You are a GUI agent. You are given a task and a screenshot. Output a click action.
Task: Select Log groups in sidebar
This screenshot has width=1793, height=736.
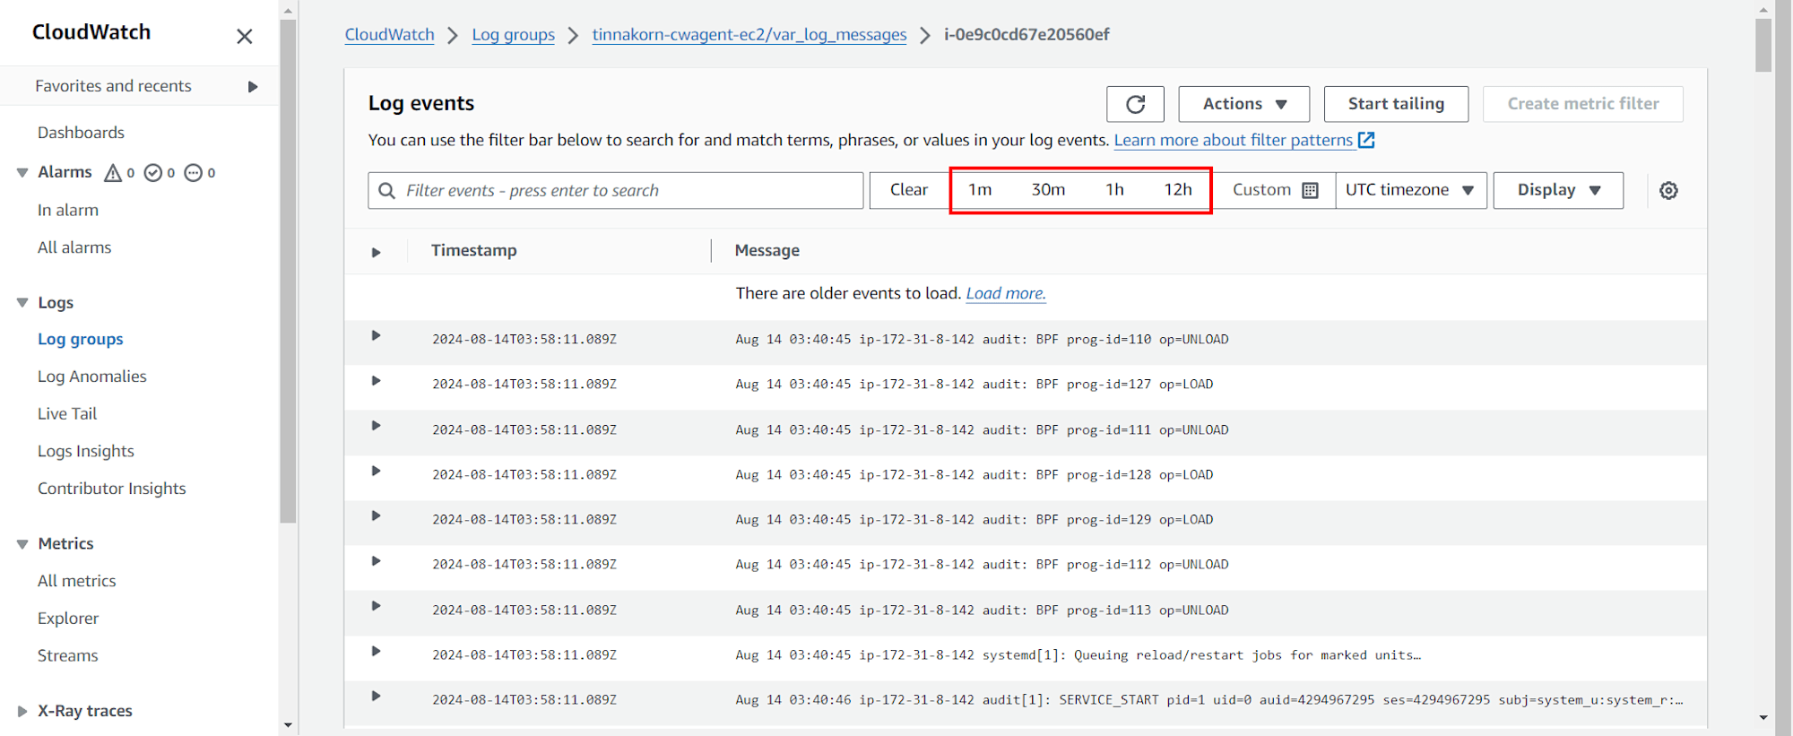pos(81,340)
